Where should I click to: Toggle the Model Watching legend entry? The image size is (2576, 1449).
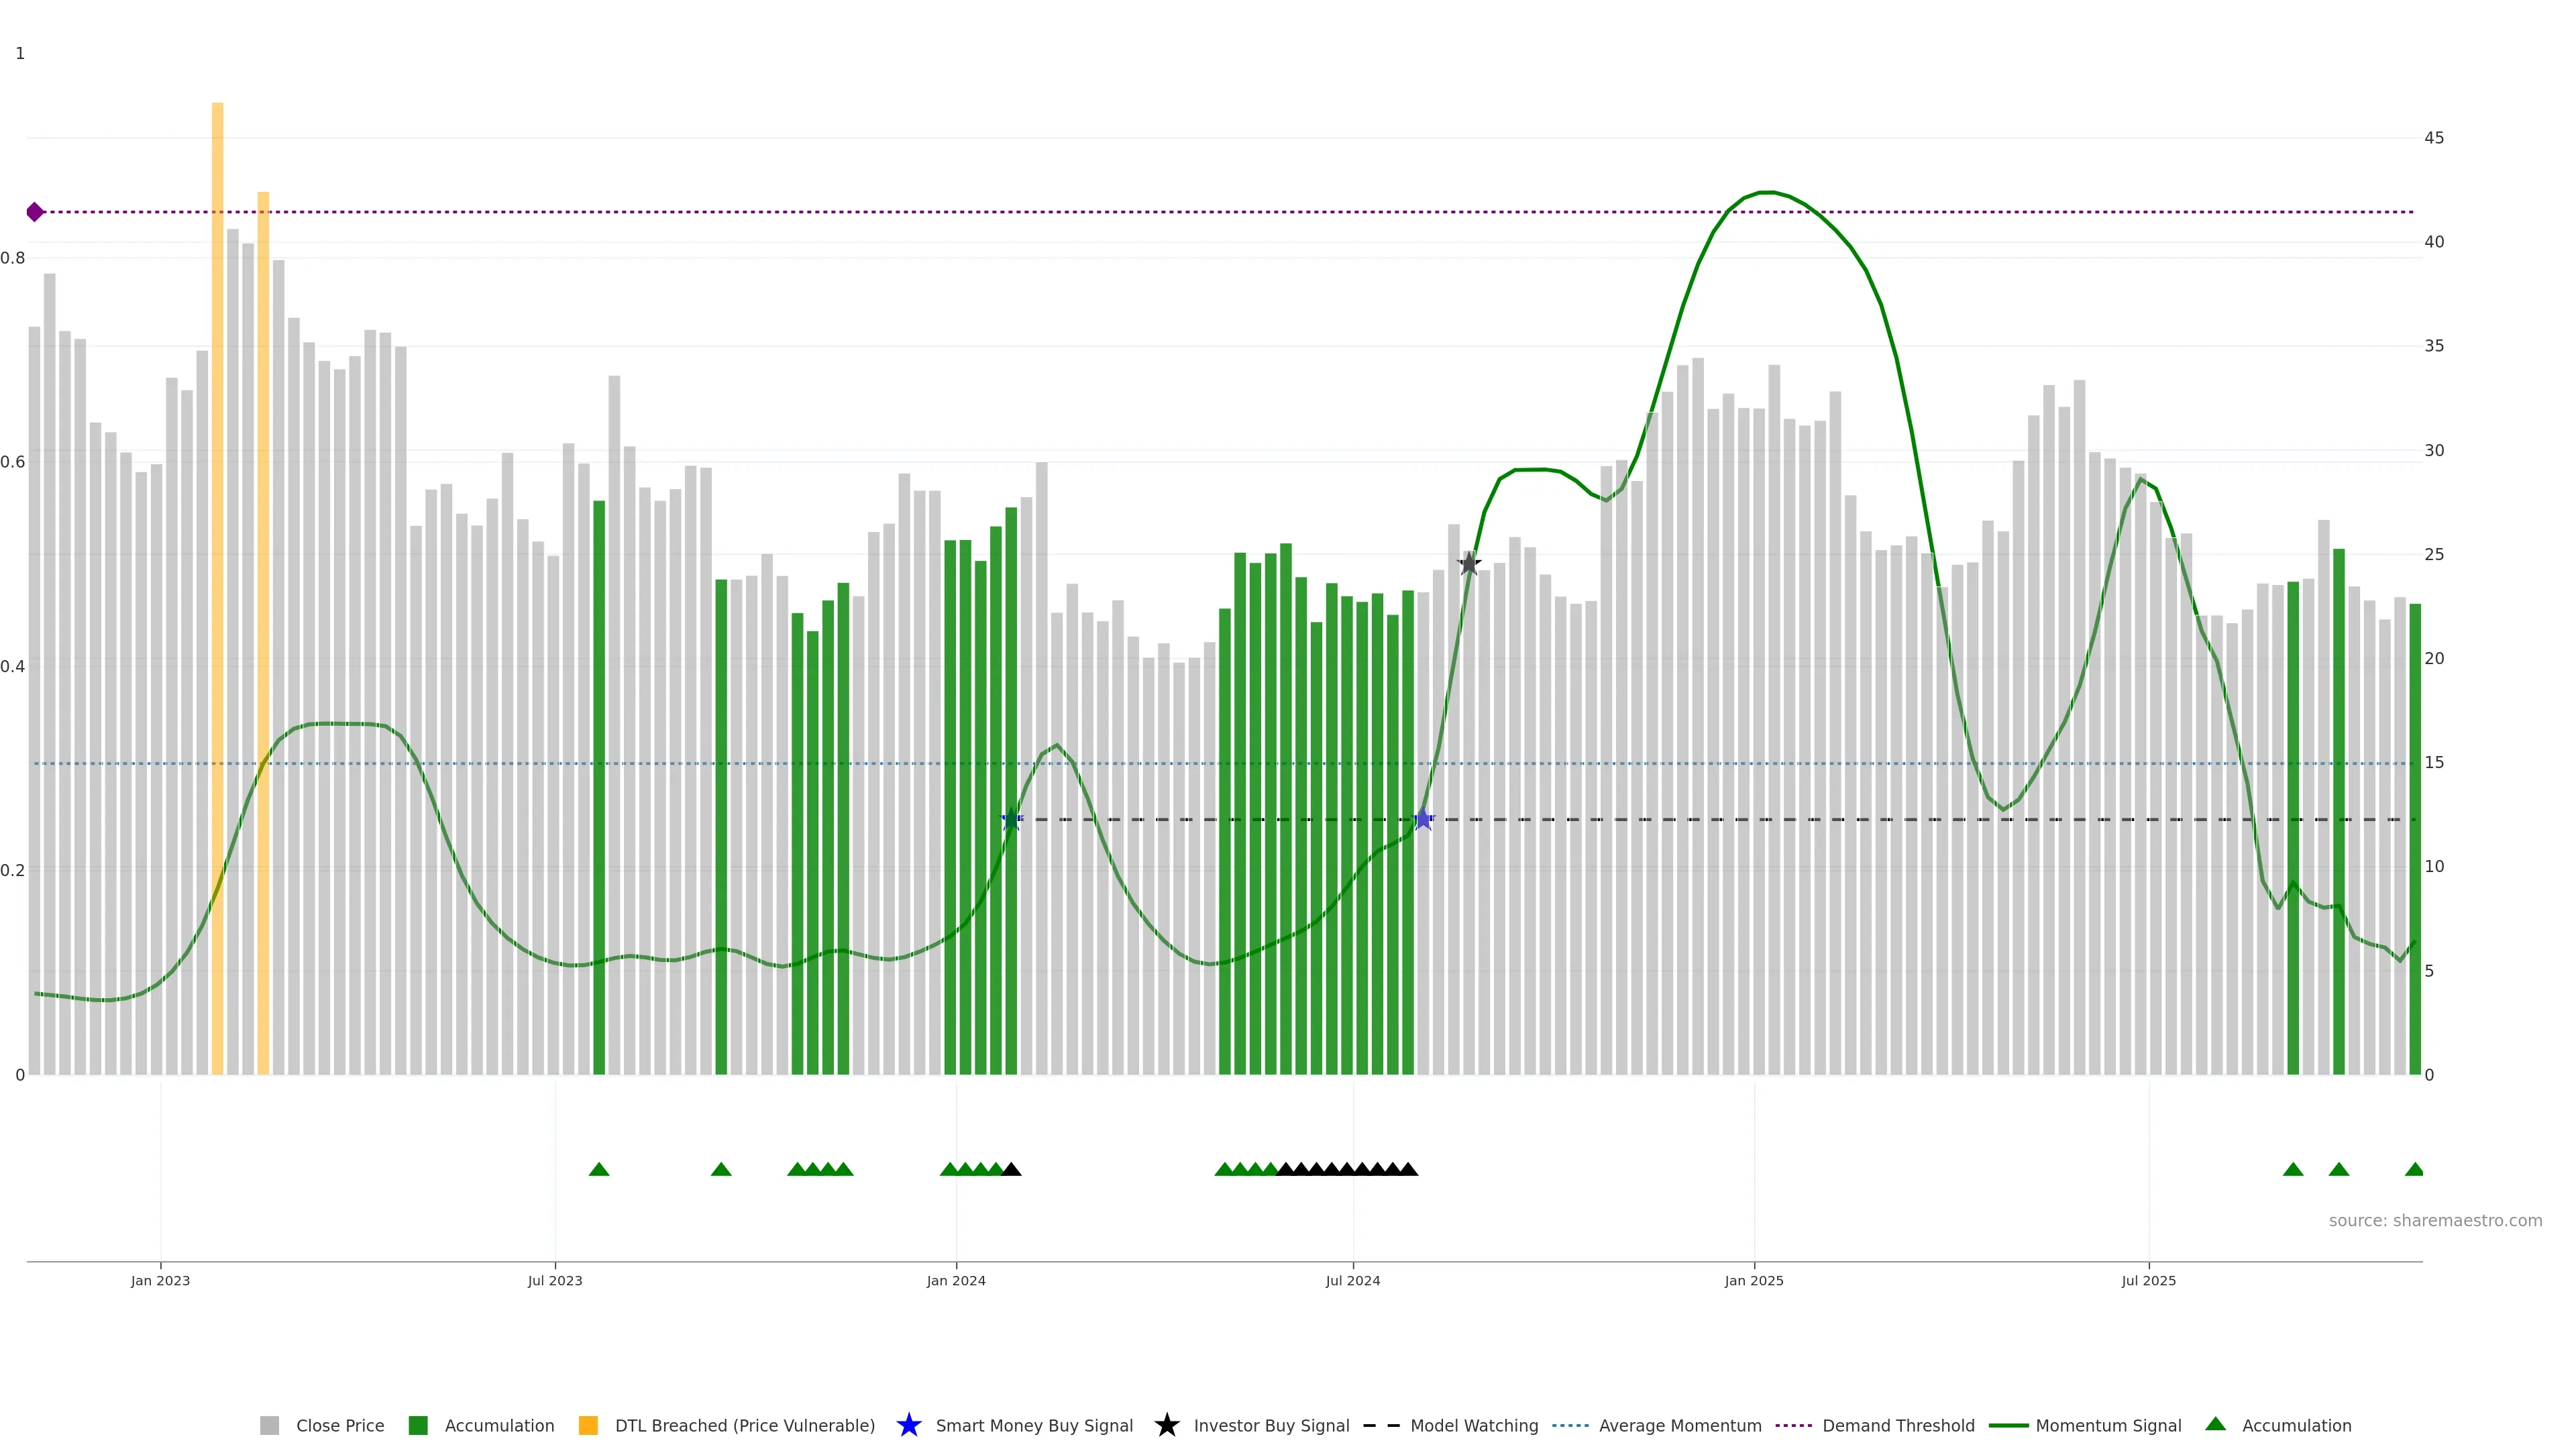tap(1473, 1425)
